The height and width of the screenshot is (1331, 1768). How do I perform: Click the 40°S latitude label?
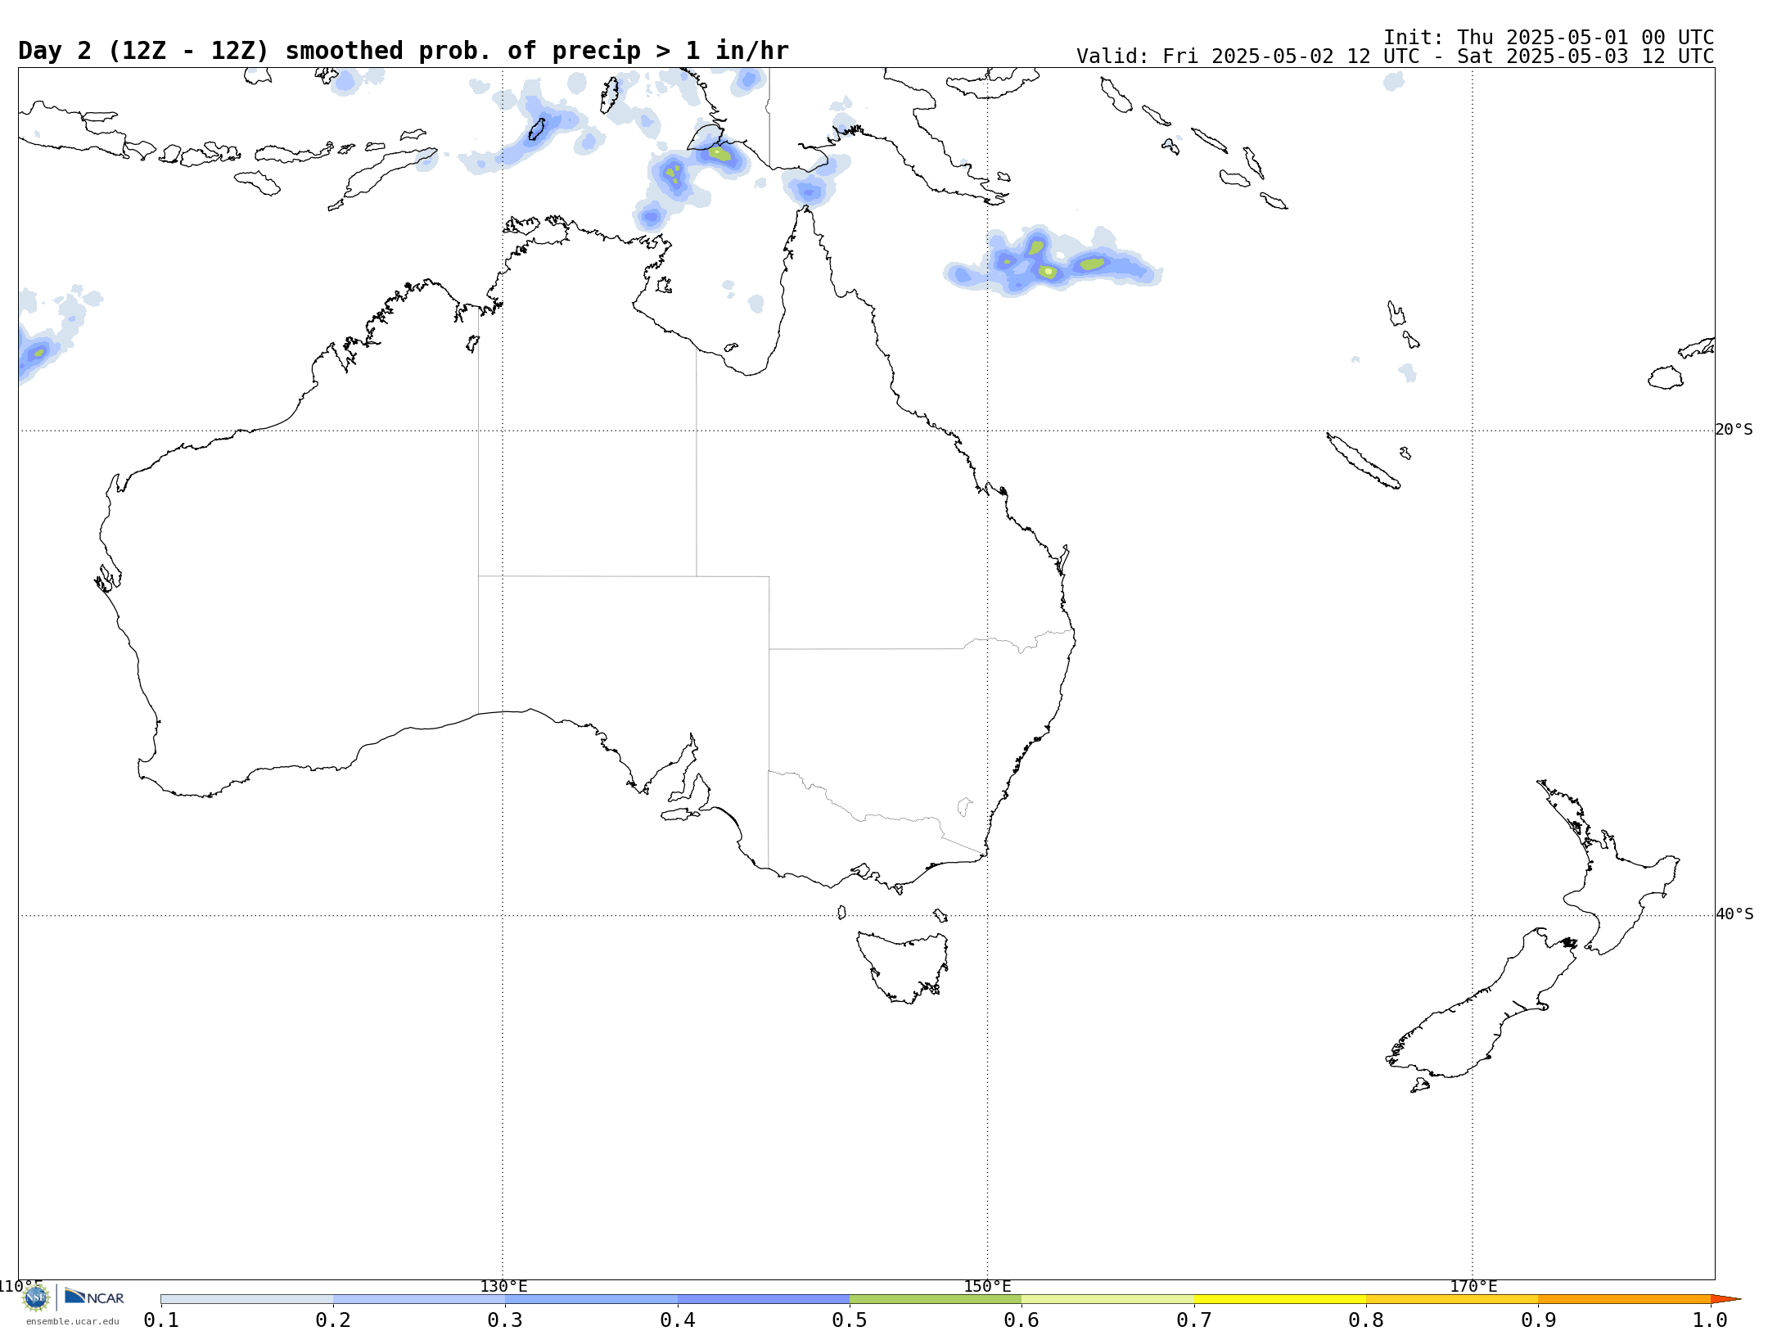pos(1734,914)
